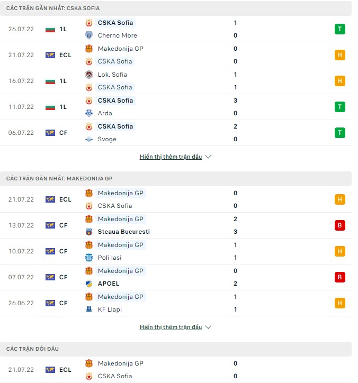Viewport: 358px width, 383px height.
Task: Click the Svoge team logo
Action: pyautogui.click(x=89, y=139)
